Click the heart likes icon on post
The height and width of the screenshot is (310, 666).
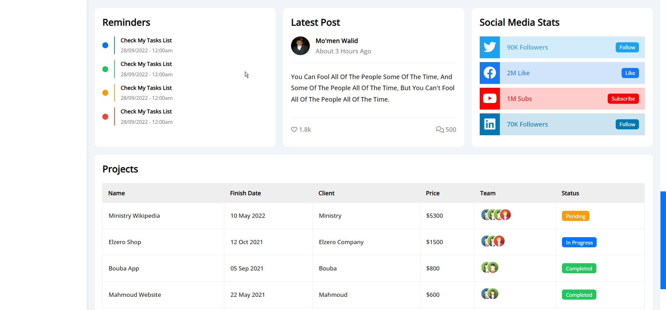(294, 129)
